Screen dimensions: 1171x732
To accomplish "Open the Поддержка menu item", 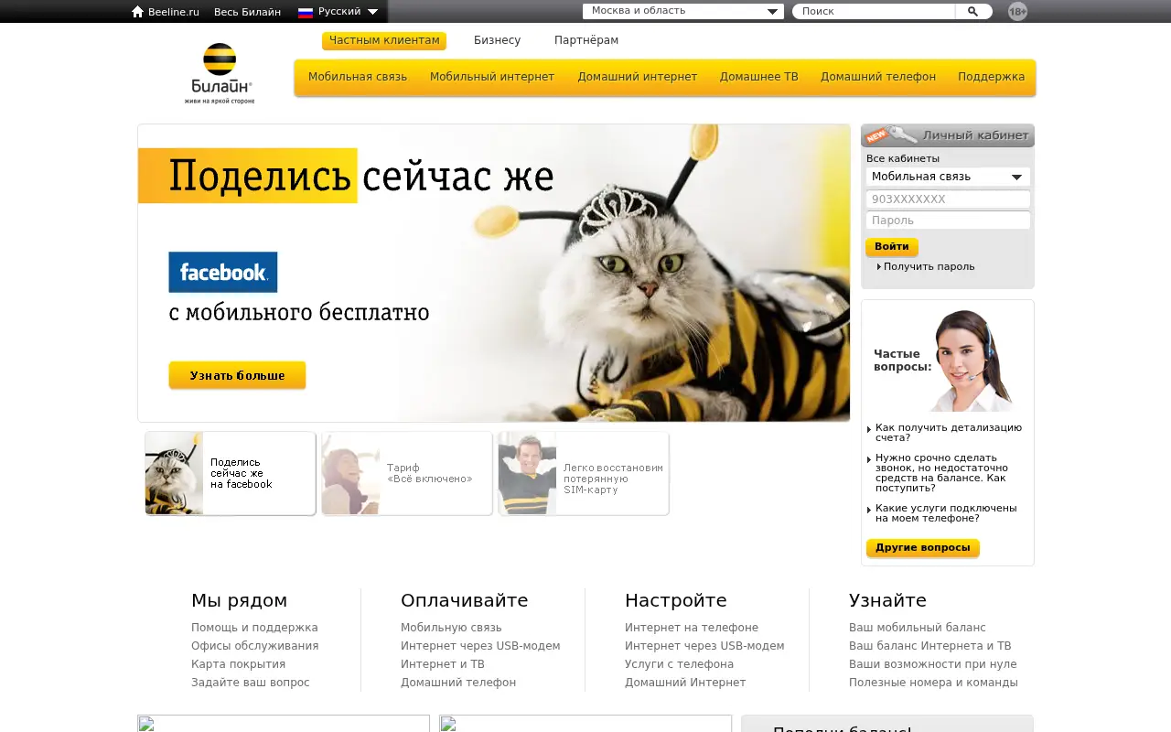I will point(992,77).
